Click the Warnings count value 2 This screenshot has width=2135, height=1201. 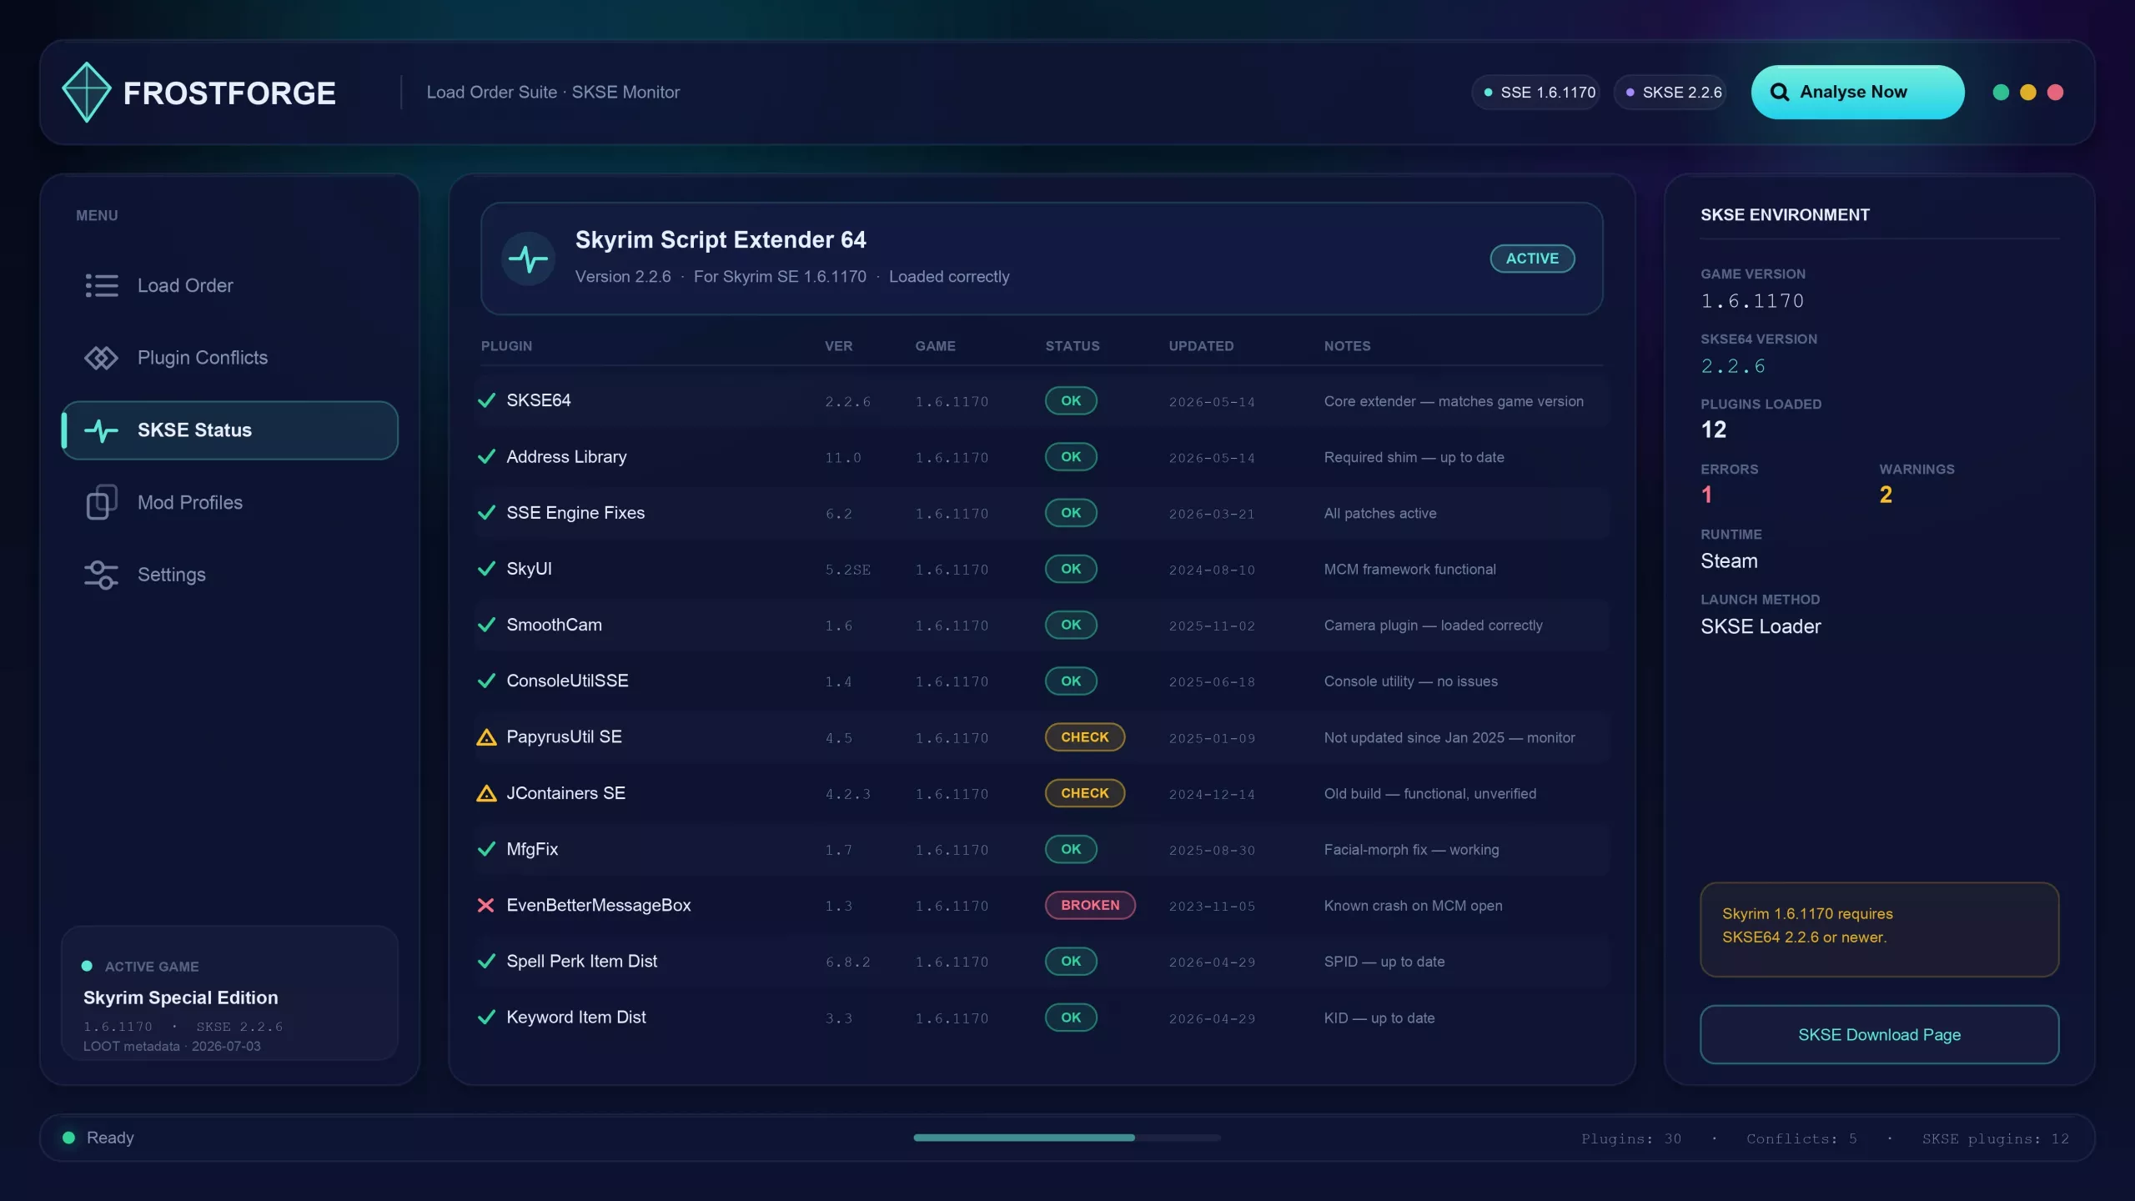point(1886,495)
